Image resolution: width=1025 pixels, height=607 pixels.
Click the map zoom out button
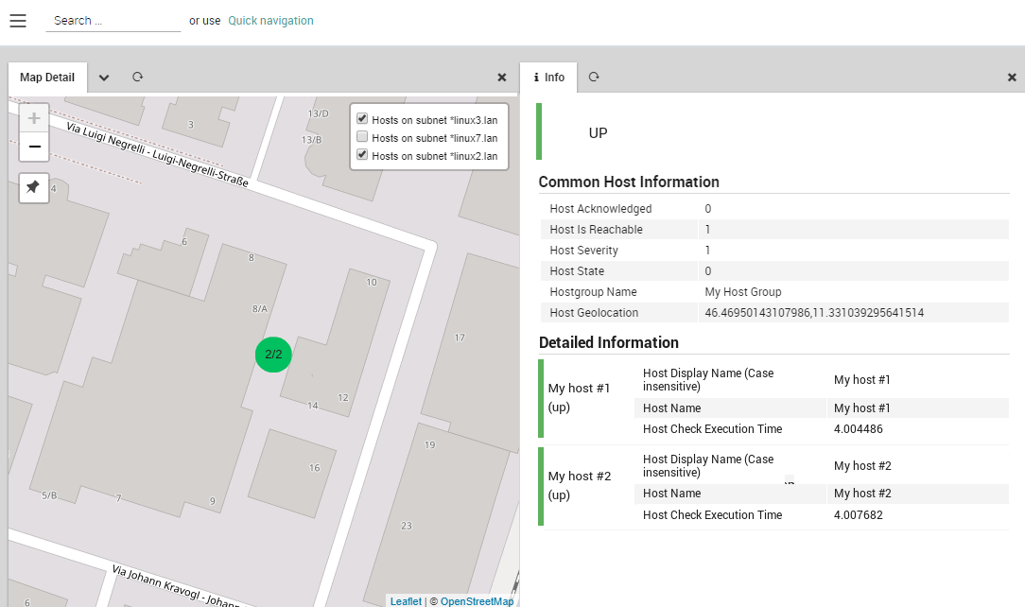pos(34,147)
